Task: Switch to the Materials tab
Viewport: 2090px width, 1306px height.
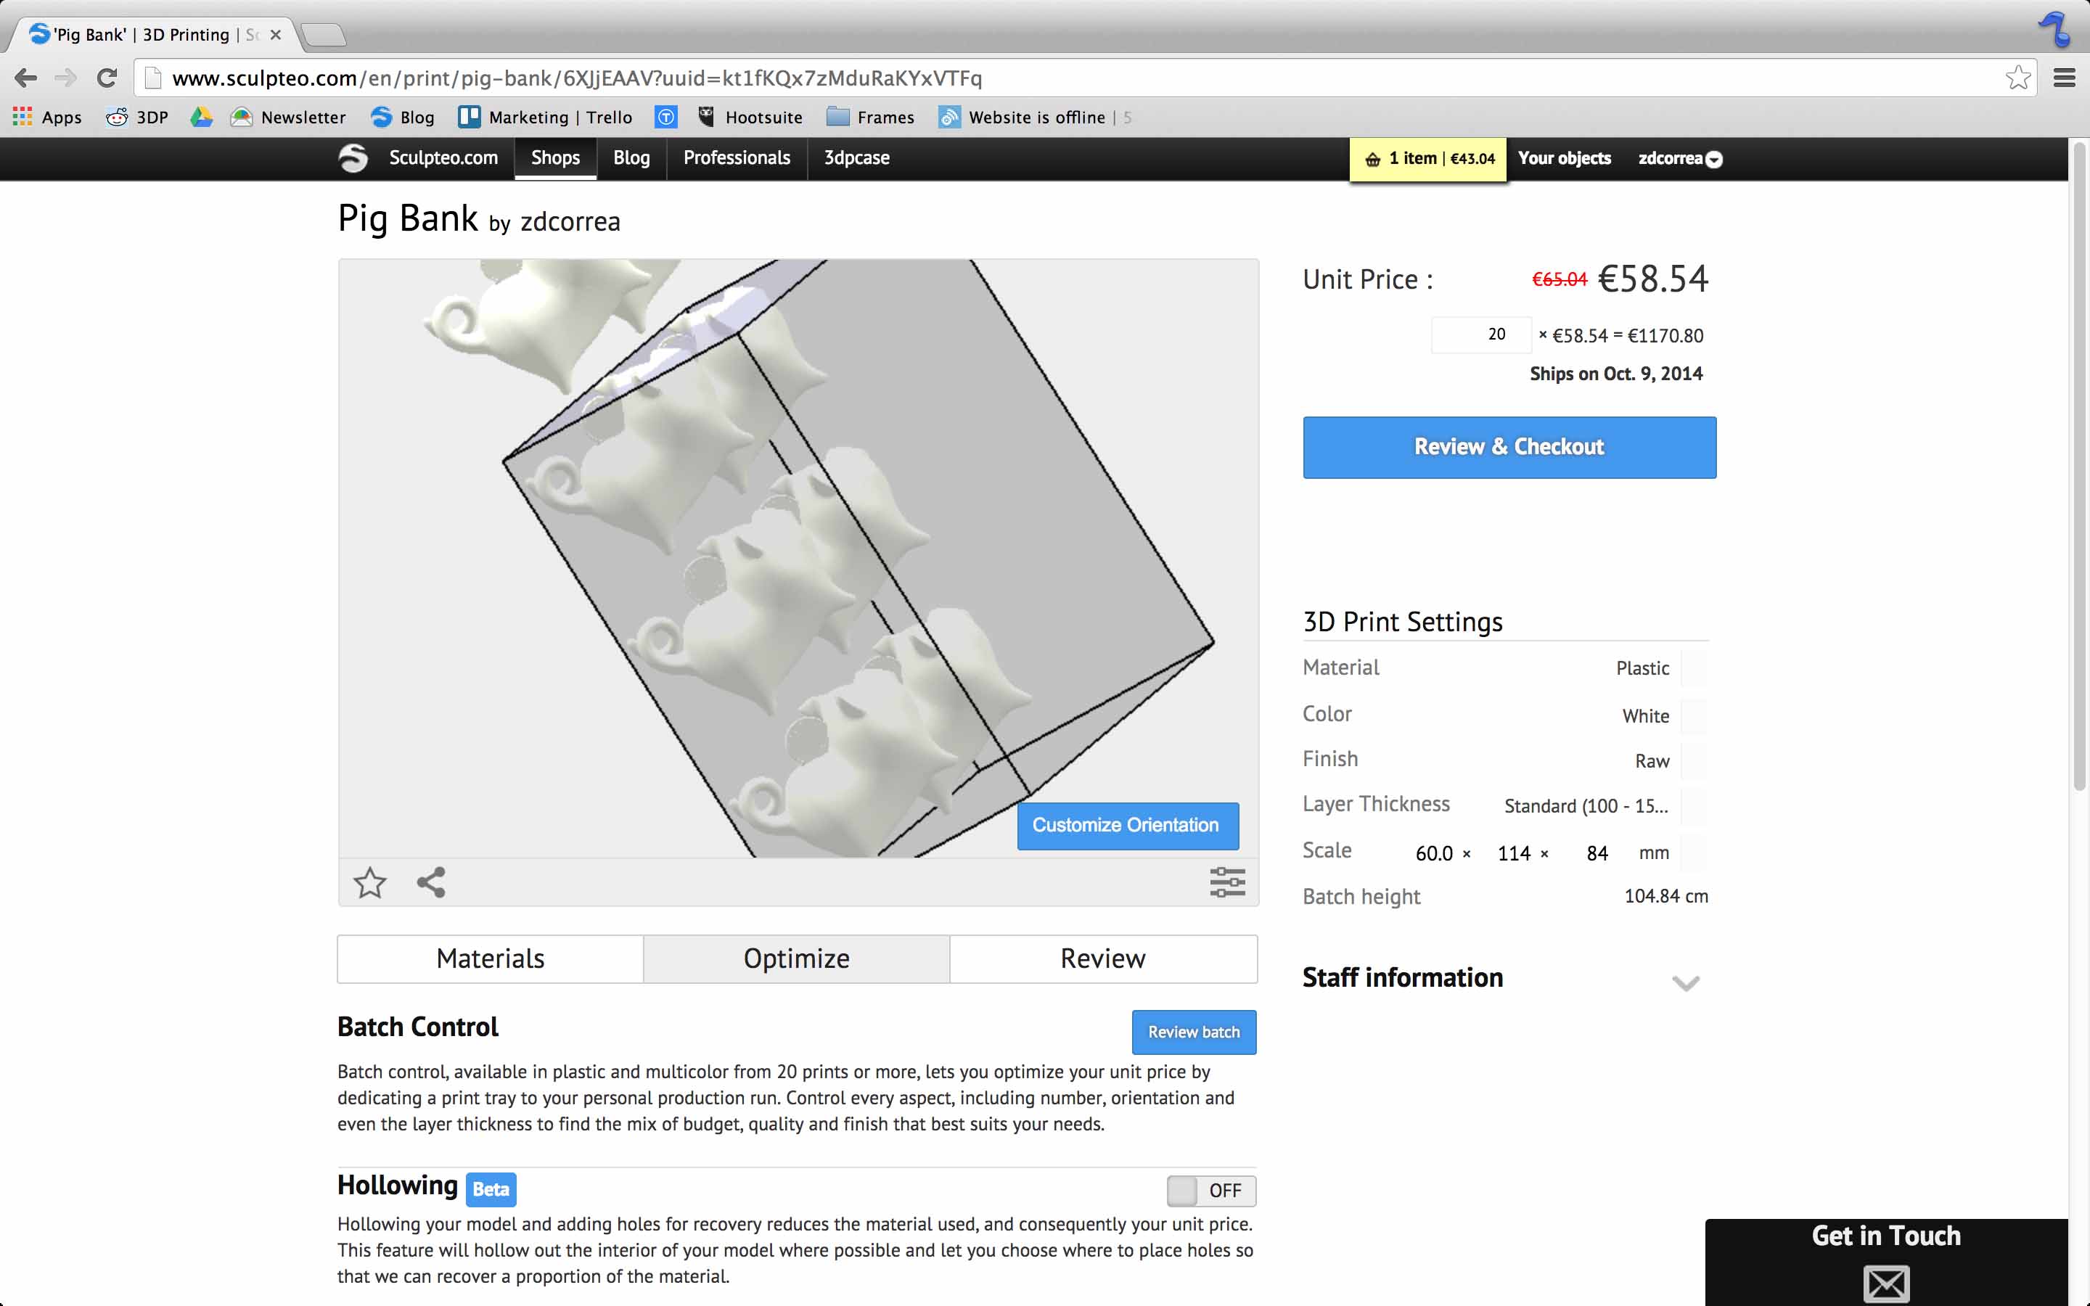Action: (491, 957)
